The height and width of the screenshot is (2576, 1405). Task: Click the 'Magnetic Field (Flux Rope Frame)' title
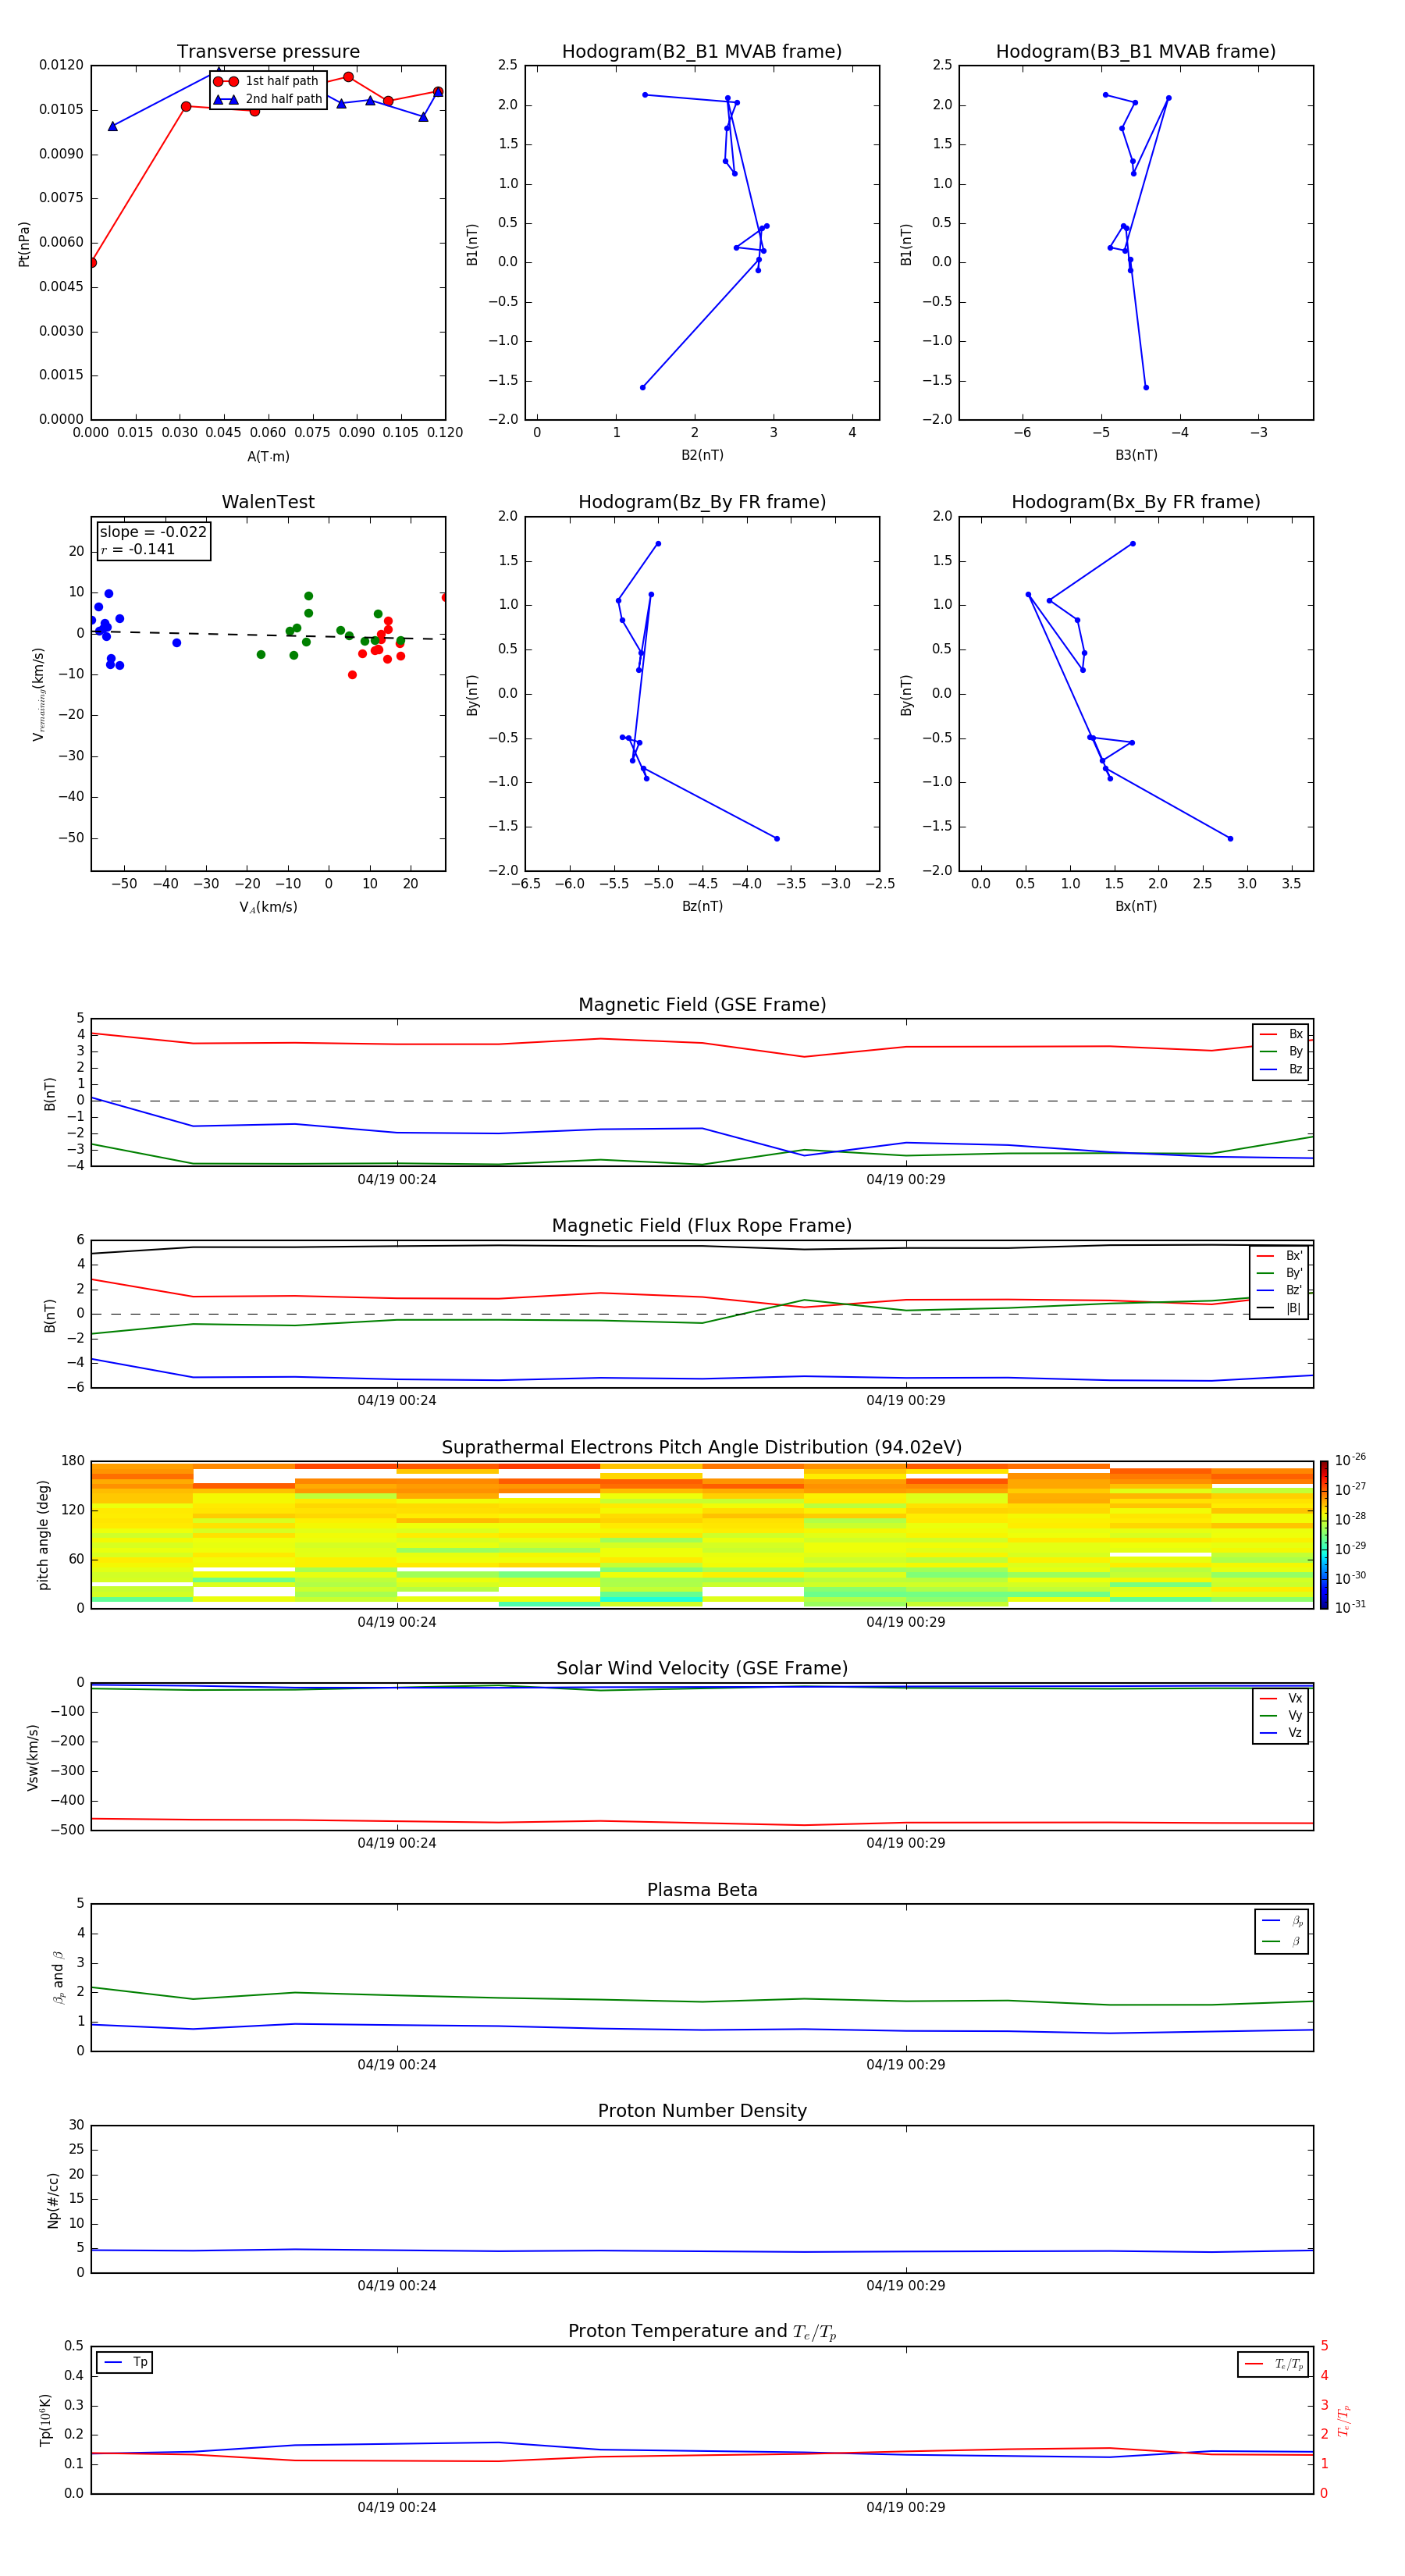click(x=702, y=1226)
